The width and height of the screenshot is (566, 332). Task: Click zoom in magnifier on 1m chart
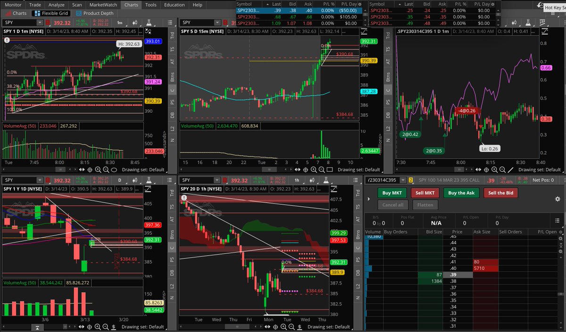pos(98,170)
